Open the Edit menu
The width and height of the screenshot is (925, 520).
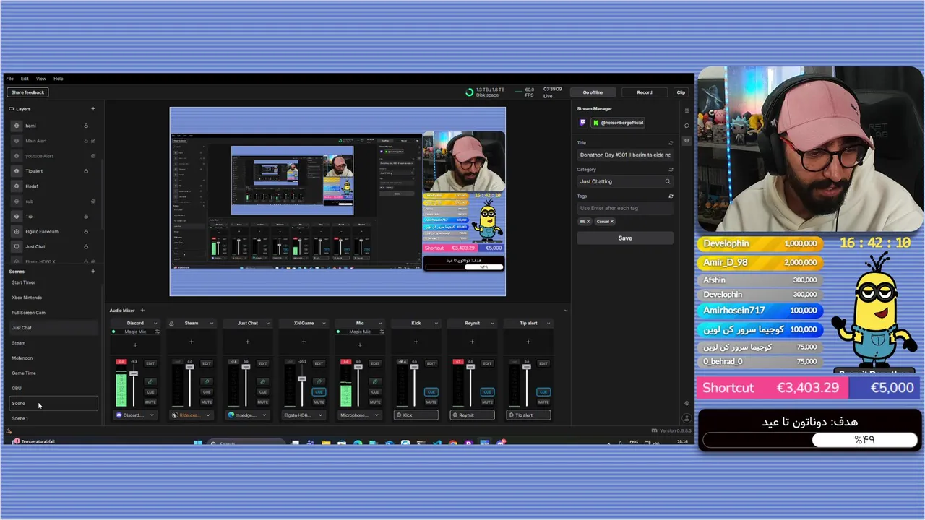tap(25, 79)
